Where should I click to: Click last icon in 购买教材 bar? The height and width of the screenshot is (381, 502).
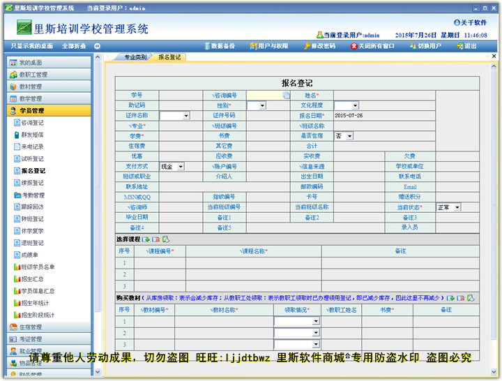(x=471, y=298)
